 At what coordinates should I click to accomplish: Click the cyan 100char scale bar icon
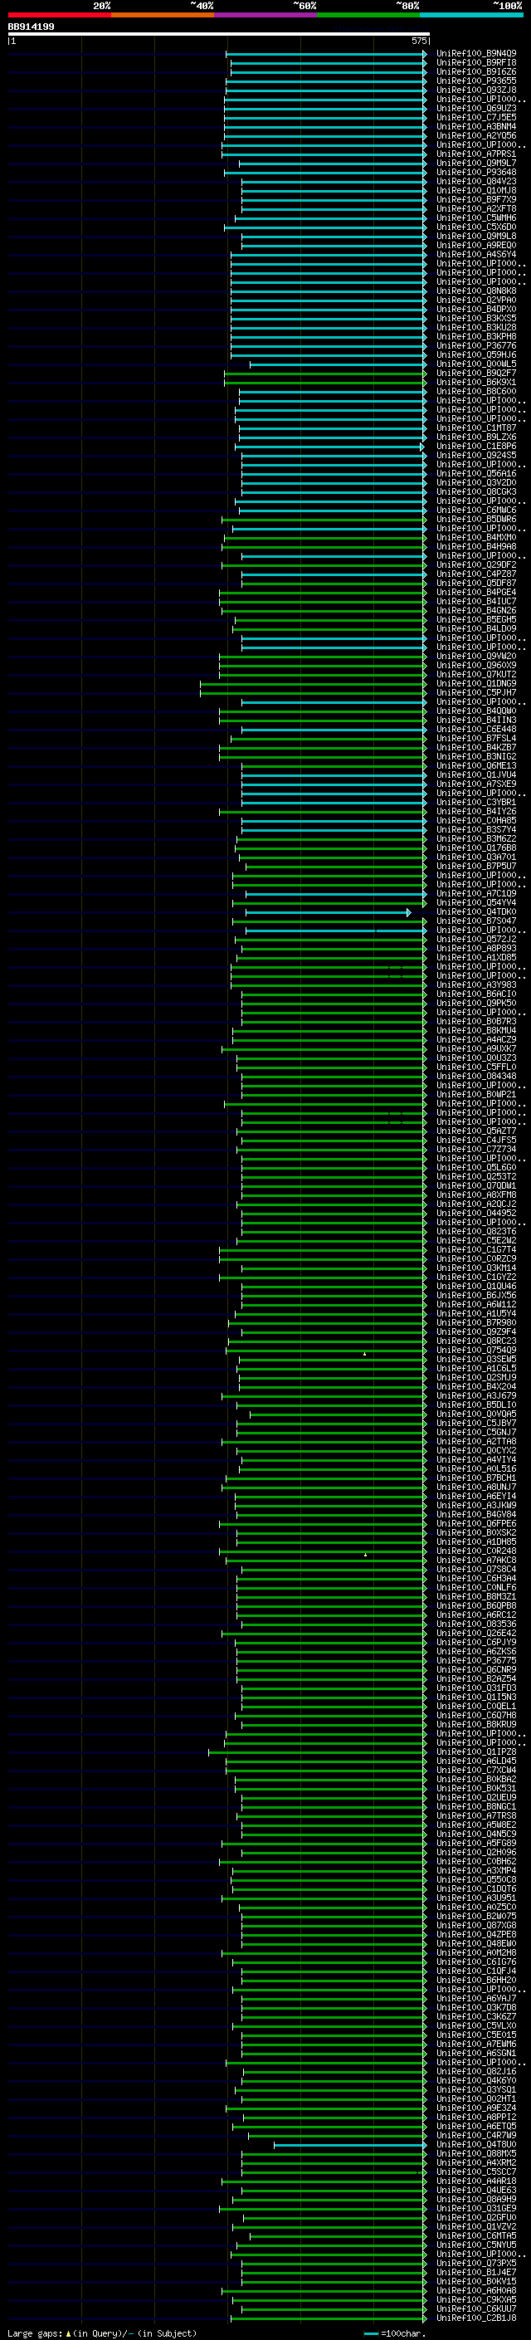click(370, 2333)
